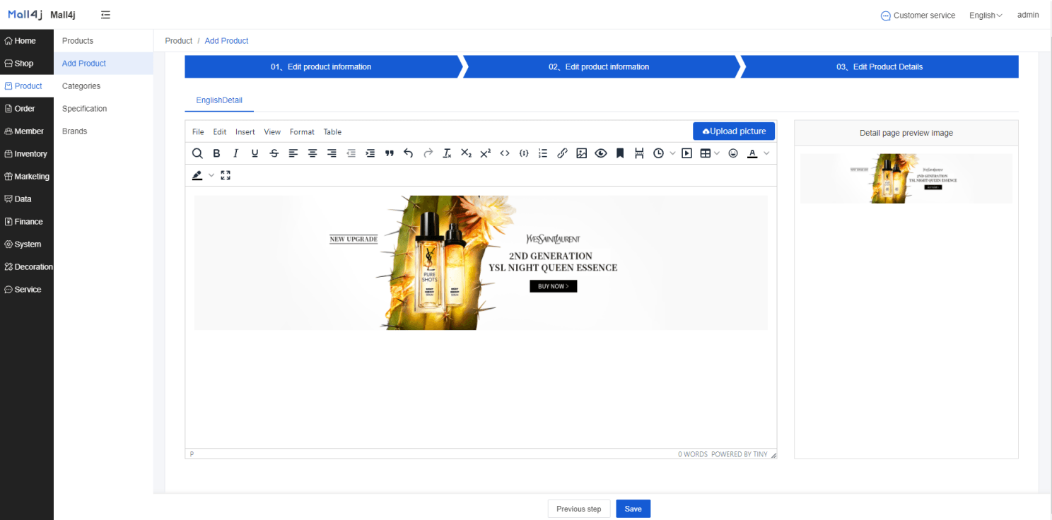Toggle fullscreen editor mode

[x=226, y=175]
